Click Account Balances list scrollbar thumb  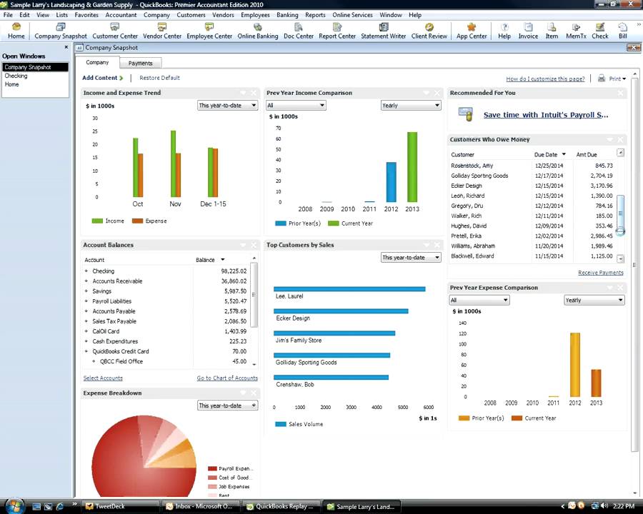[254, 294]
